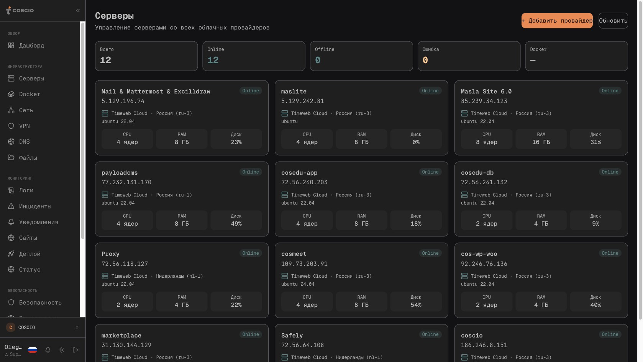Open the cosedu-db server title
Viewport: 643px width, 362px height.
477,173
